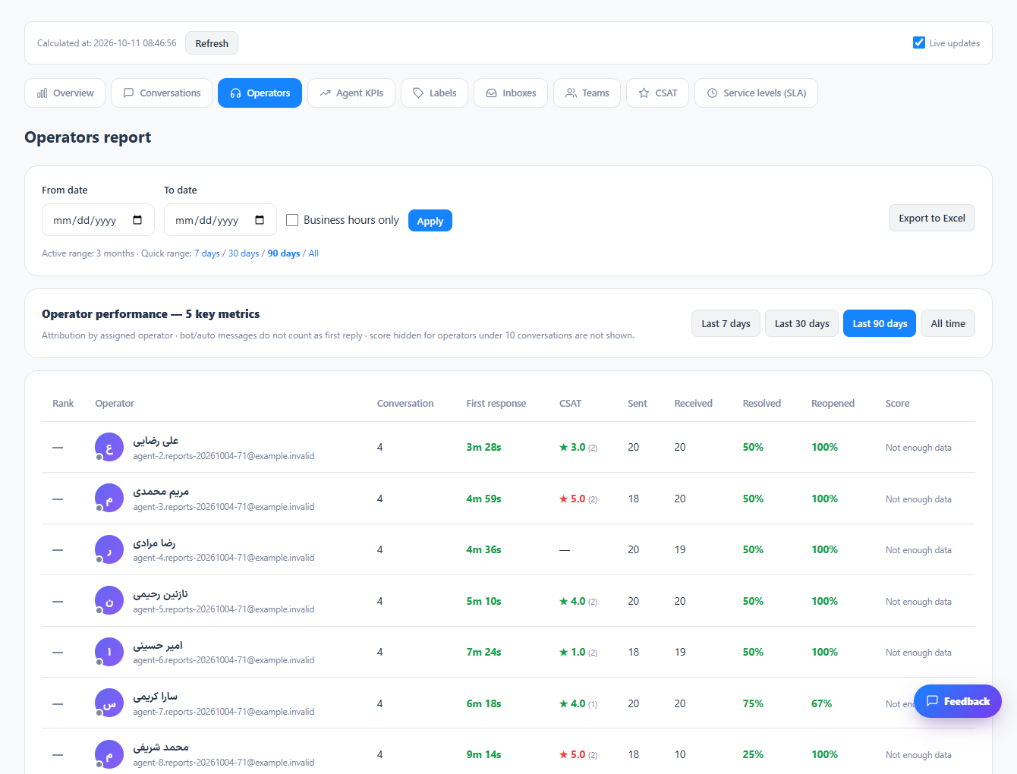Show All time metrics

pos(948,323)
